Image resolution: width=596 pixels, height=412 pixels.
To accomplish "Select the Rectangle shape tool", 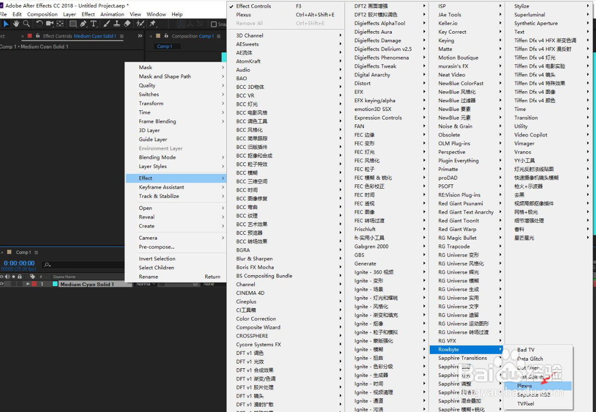I will pos(73,24).
